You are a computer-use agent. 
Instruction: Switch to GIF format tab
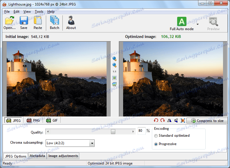52,120
